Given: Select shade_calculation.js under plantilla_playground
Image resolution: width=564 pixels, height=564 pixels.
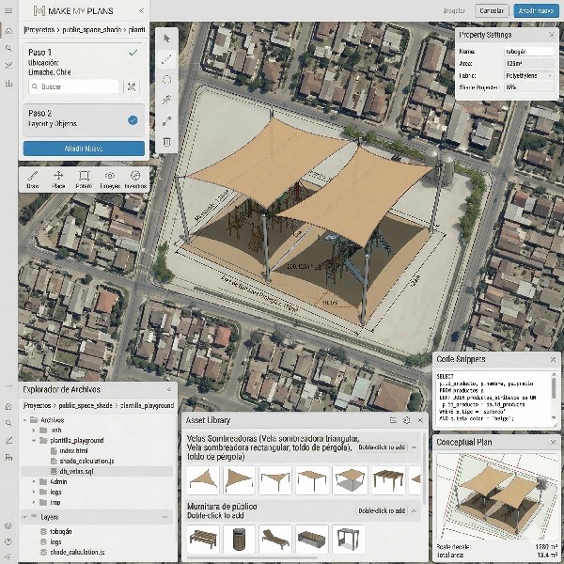Looking at the screenshot, I should [86, 461].
